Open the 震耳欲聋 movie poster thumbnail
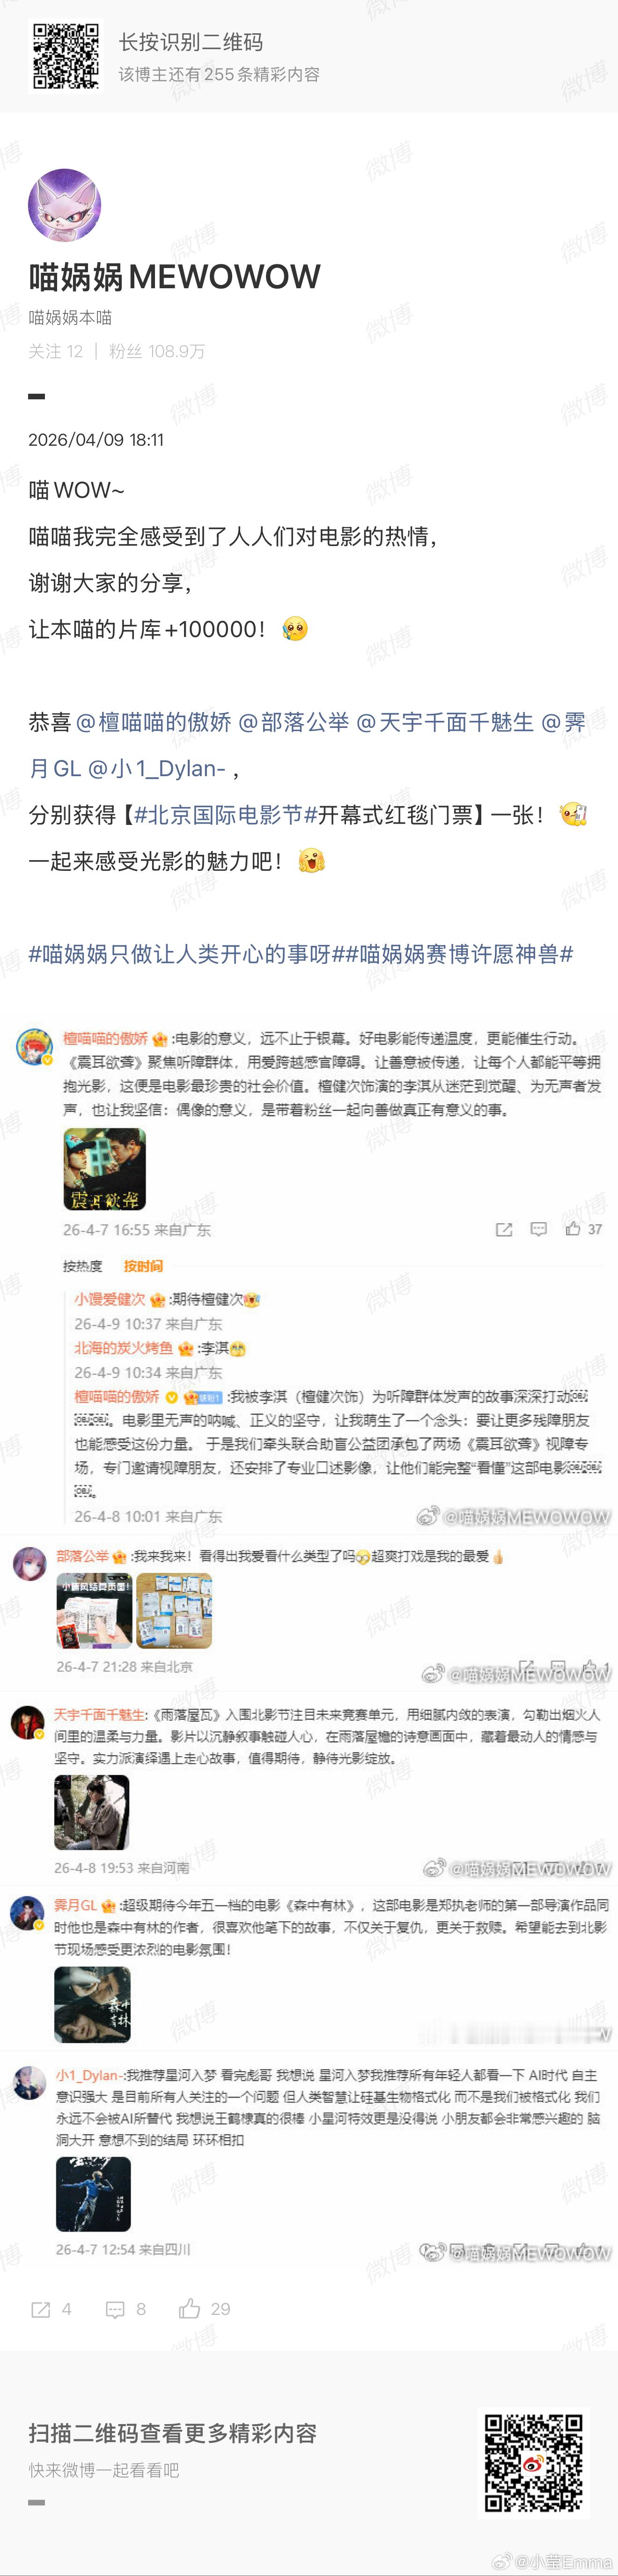Viewport: 618px width, 2576px height. tap(105, 1169)
